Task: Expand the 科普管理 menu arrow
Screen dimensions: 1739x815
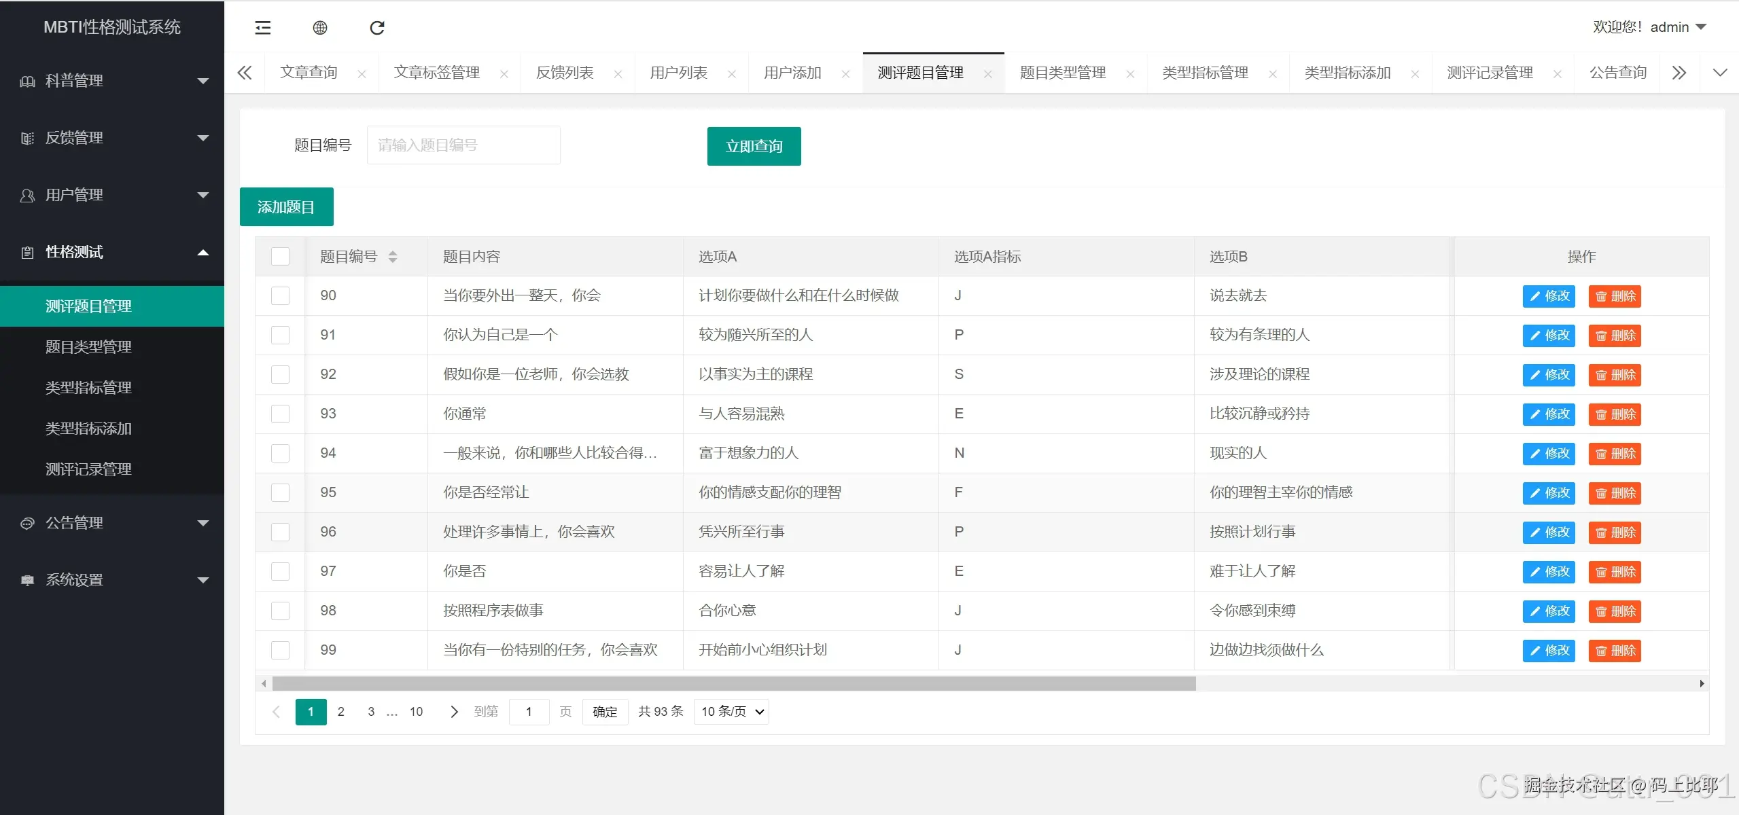Action: click(203, 81)
